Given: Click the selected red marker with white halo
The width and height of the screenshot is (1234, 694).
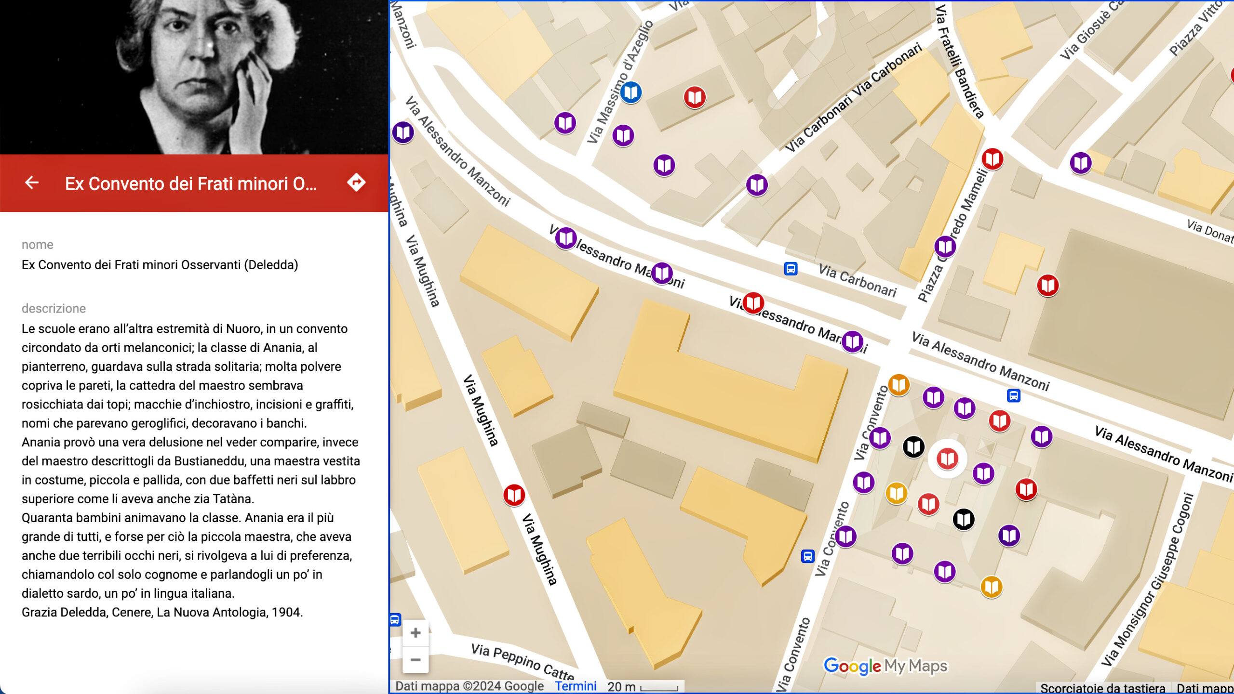Looking at the screenshot, I should [x=947, y=458].
